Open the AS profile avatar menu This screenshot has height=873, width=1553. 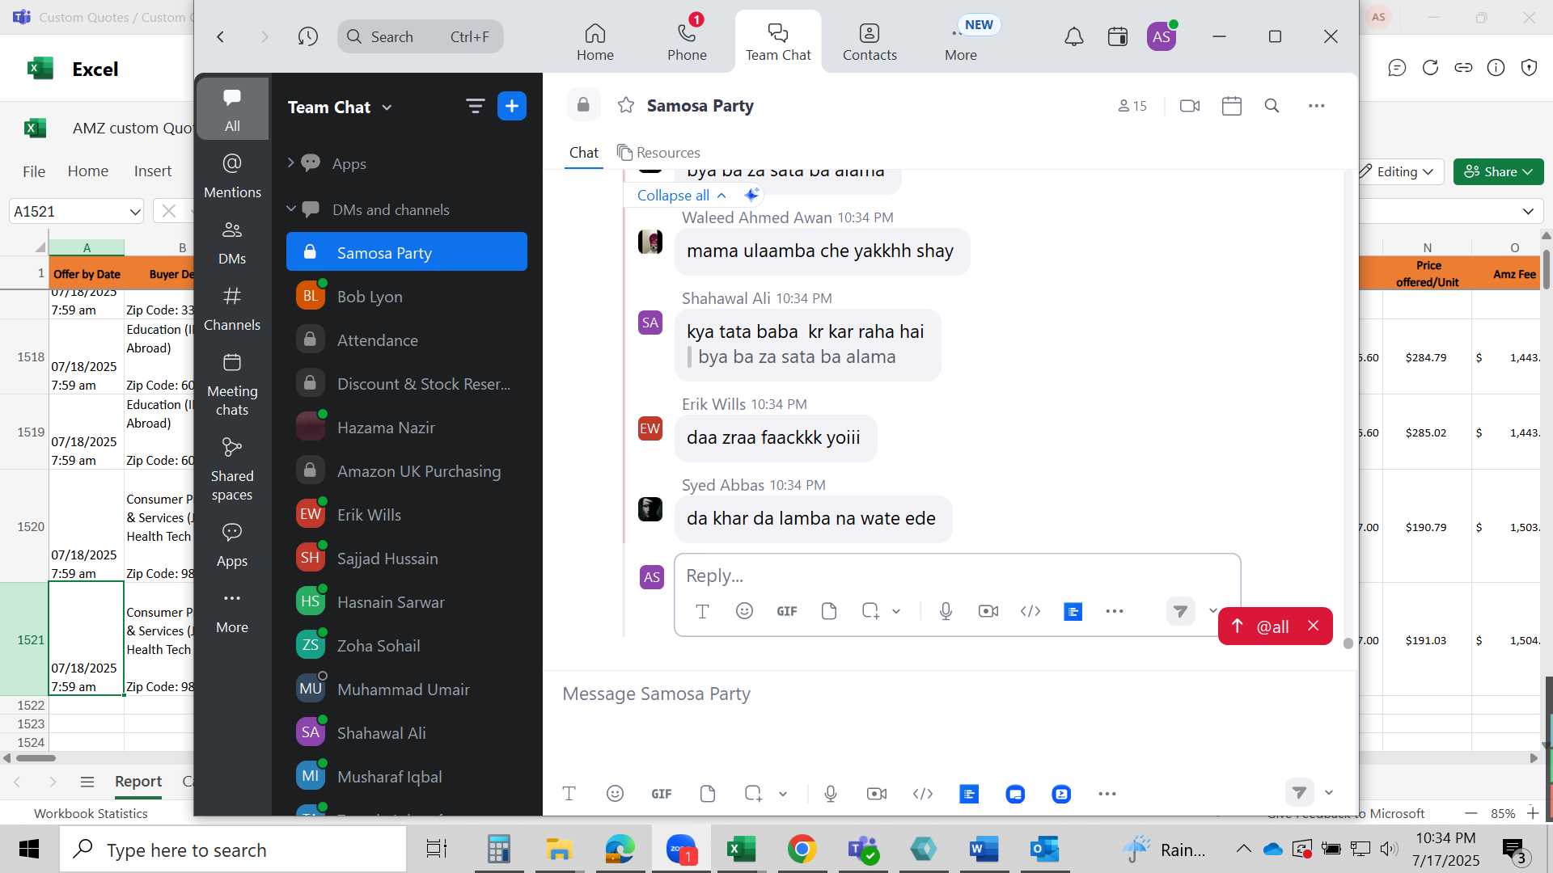click(1162, 36)
